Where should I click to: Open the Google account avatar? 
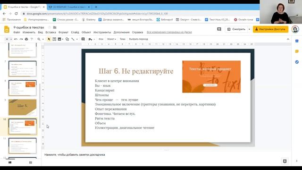click(295, 29)
